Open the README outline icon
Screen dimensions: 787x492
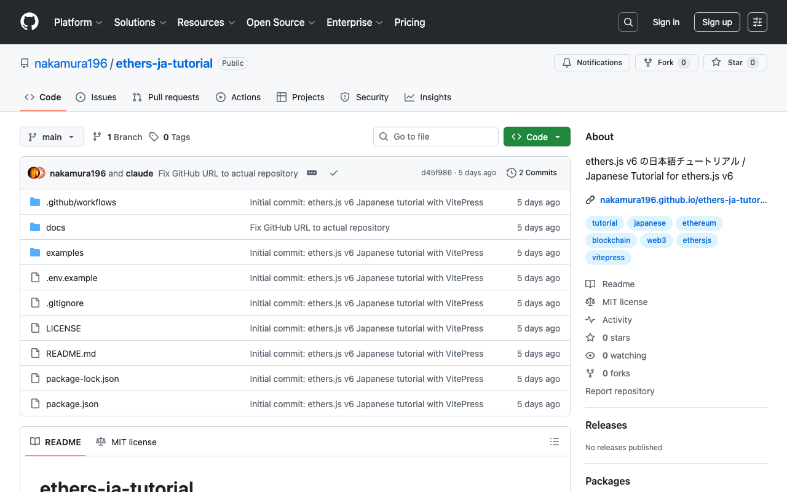pyautogui.click(x=554, y=442)
